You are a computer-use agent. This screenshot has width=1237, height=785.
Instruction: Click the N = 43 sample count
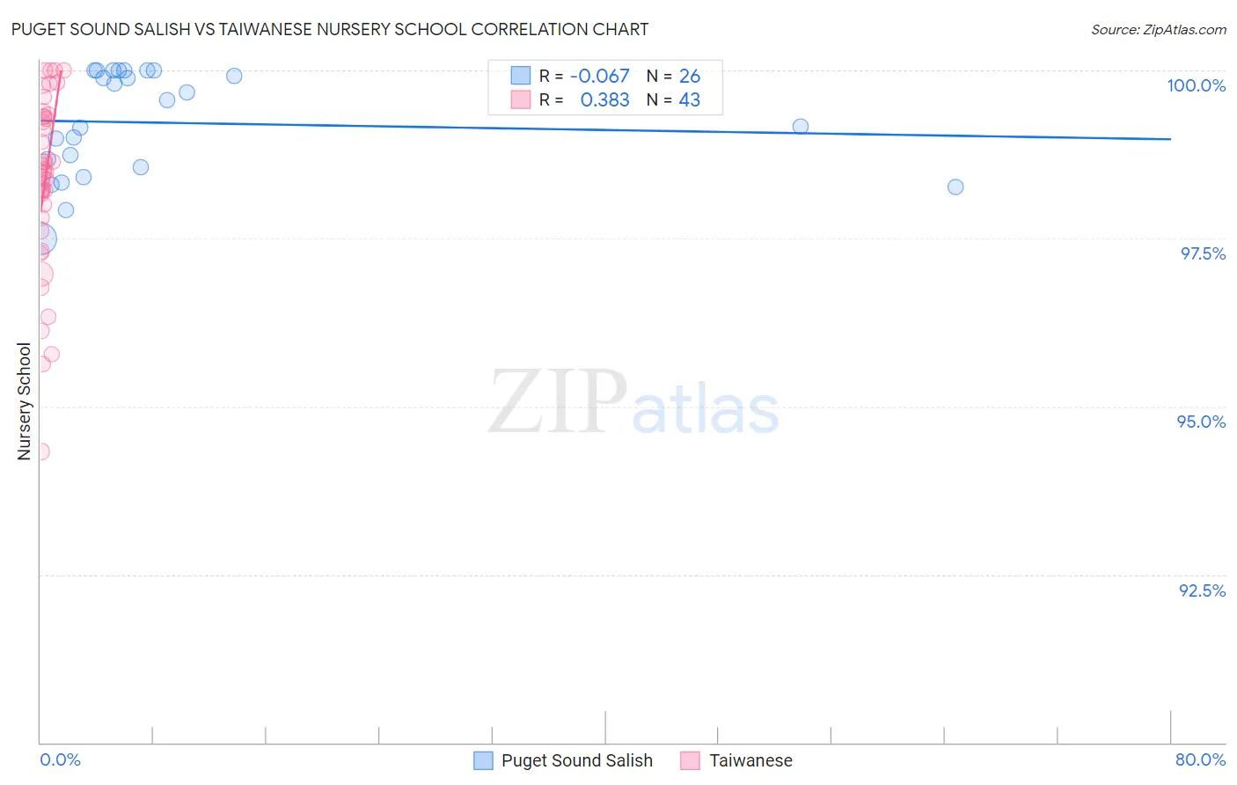pos(674,100)
